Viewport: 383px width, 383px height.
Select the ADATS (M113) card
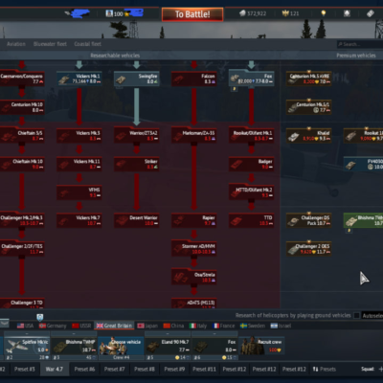click(x=194, y=304)
